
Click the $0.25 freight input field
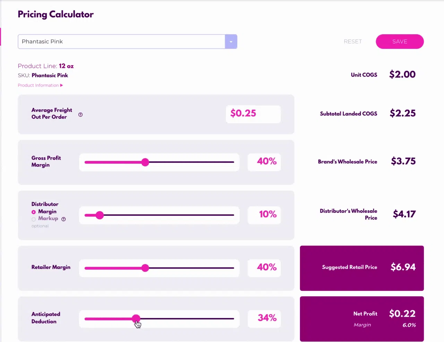coord(253,114)
